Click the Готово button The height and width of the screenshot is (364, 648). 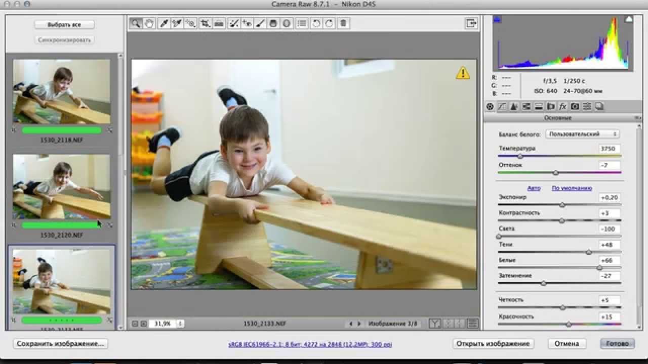click(x=617, y=343)
